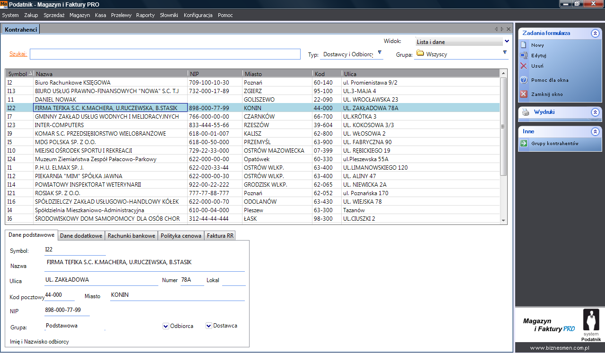Click the green arrow Grupy kontrahentów icon

pos(523,143)
